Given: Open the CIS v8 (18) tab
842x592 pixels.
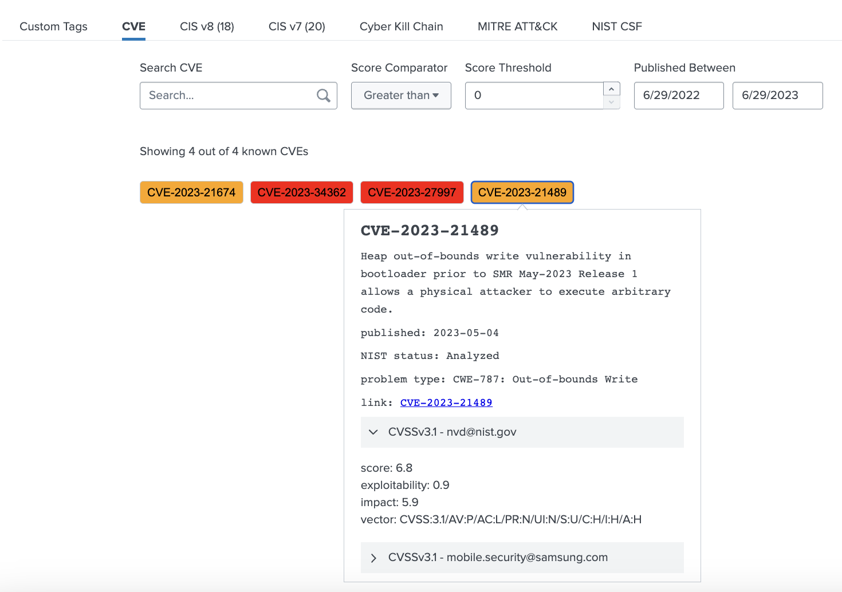Looking at the screenshot, I should [x=207, y=26].
